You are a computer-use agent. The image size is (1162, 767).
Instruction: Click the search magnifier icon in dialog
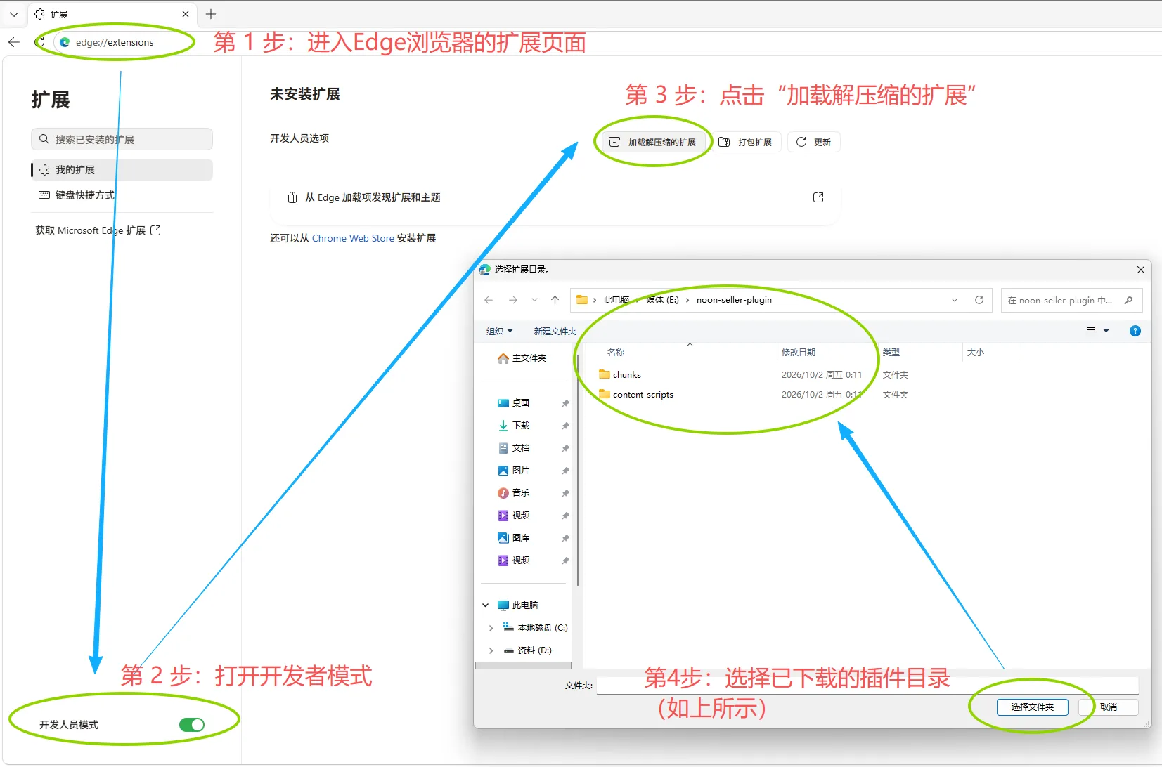click(x=1128, y=301)
